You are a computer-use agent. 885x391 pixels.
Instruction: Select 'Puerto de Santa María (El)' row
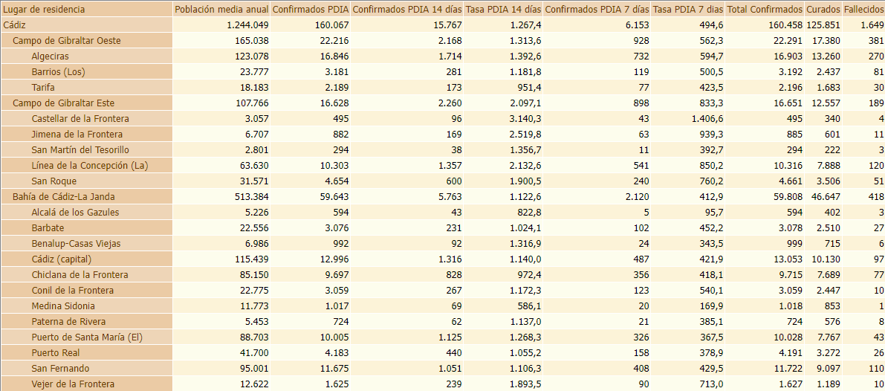(86, 337)
